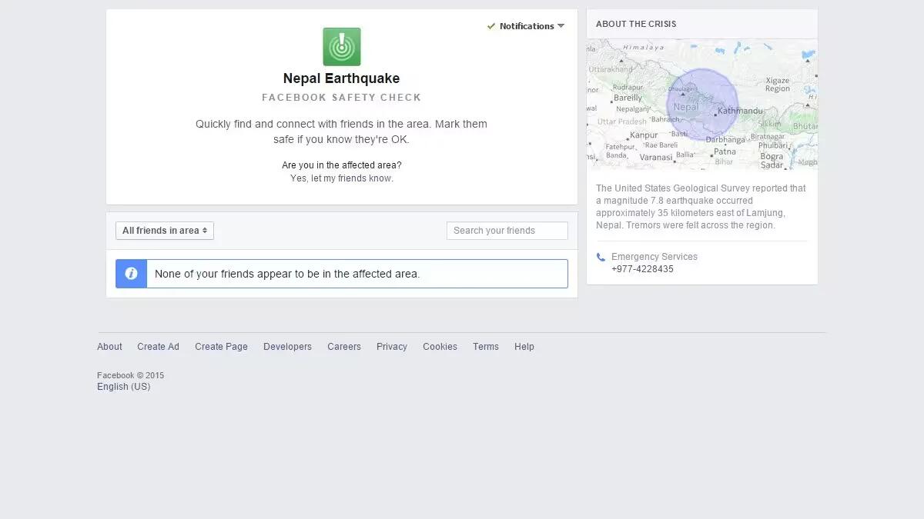Click Yes, let my friends know
The image size is (924, 519).
click(x=342, y=178)
